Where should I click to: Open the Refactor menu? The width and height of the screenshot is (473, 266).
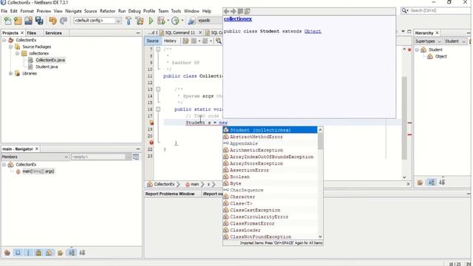(x=107, y=11)
